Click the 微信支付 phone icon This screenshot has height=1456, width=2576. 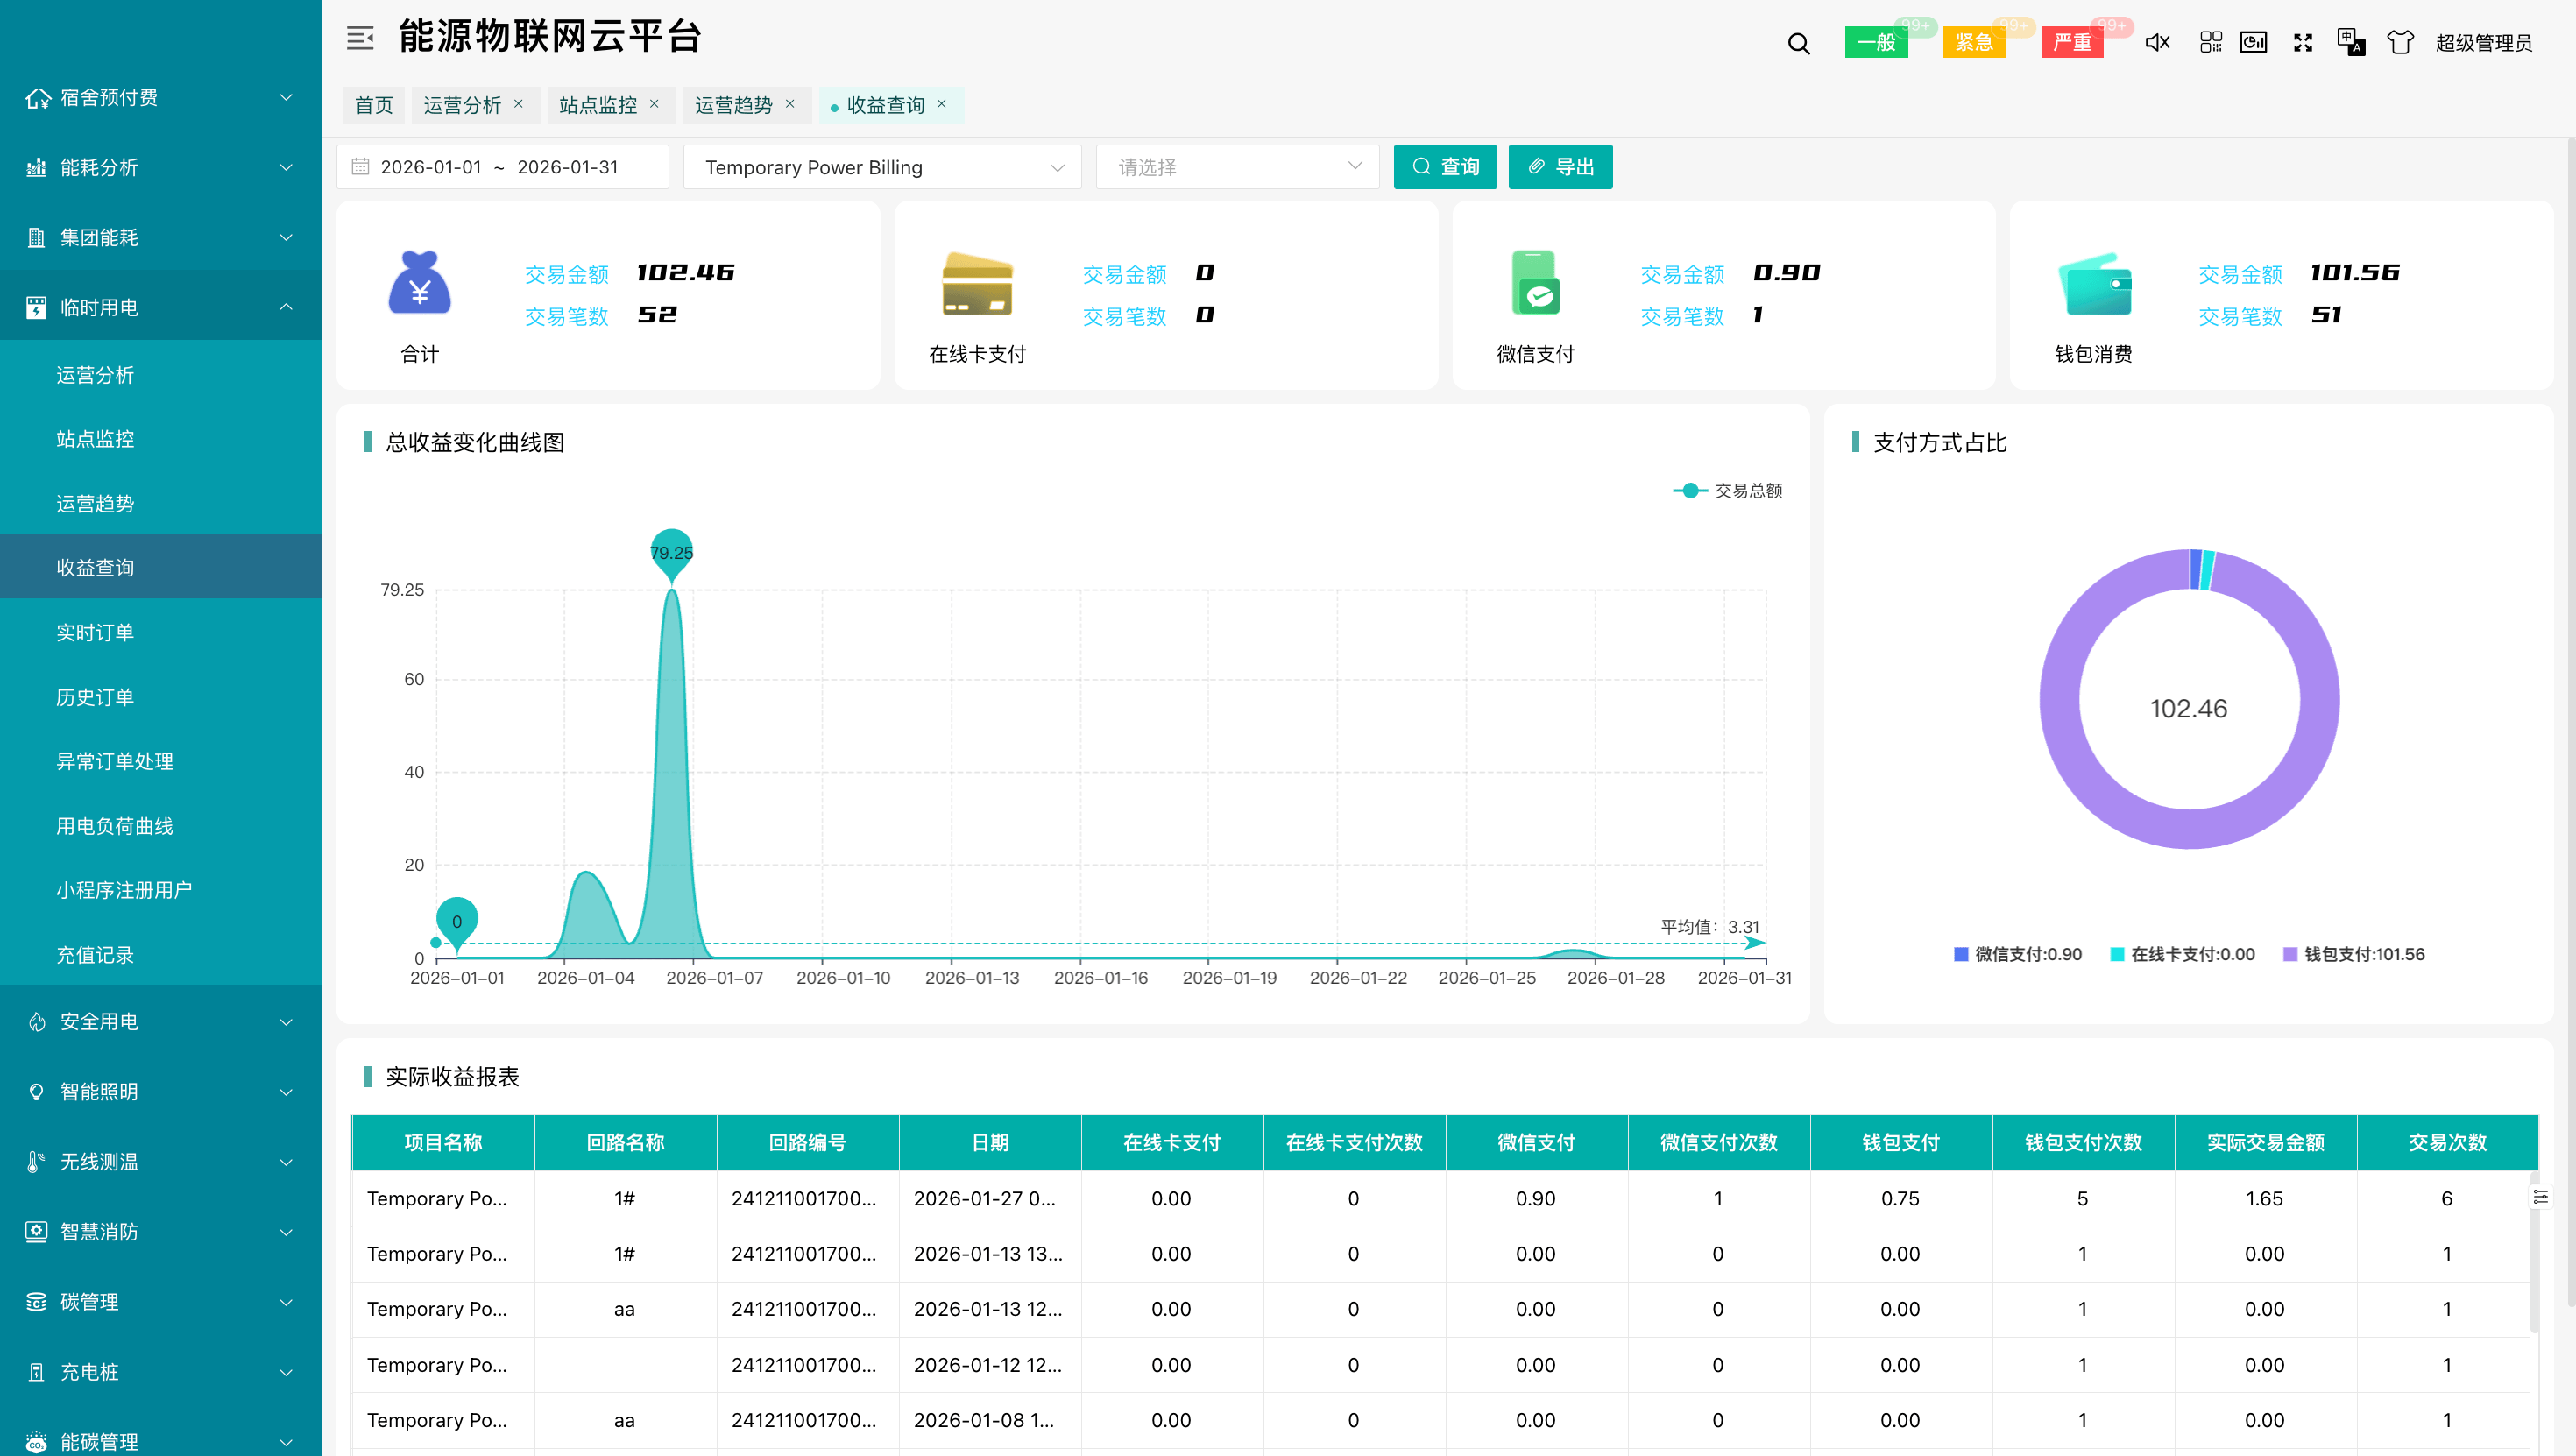(x=1535, y=283)
